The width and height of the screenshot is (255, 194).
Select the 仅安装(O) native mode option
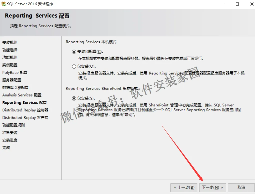point(74,66)
